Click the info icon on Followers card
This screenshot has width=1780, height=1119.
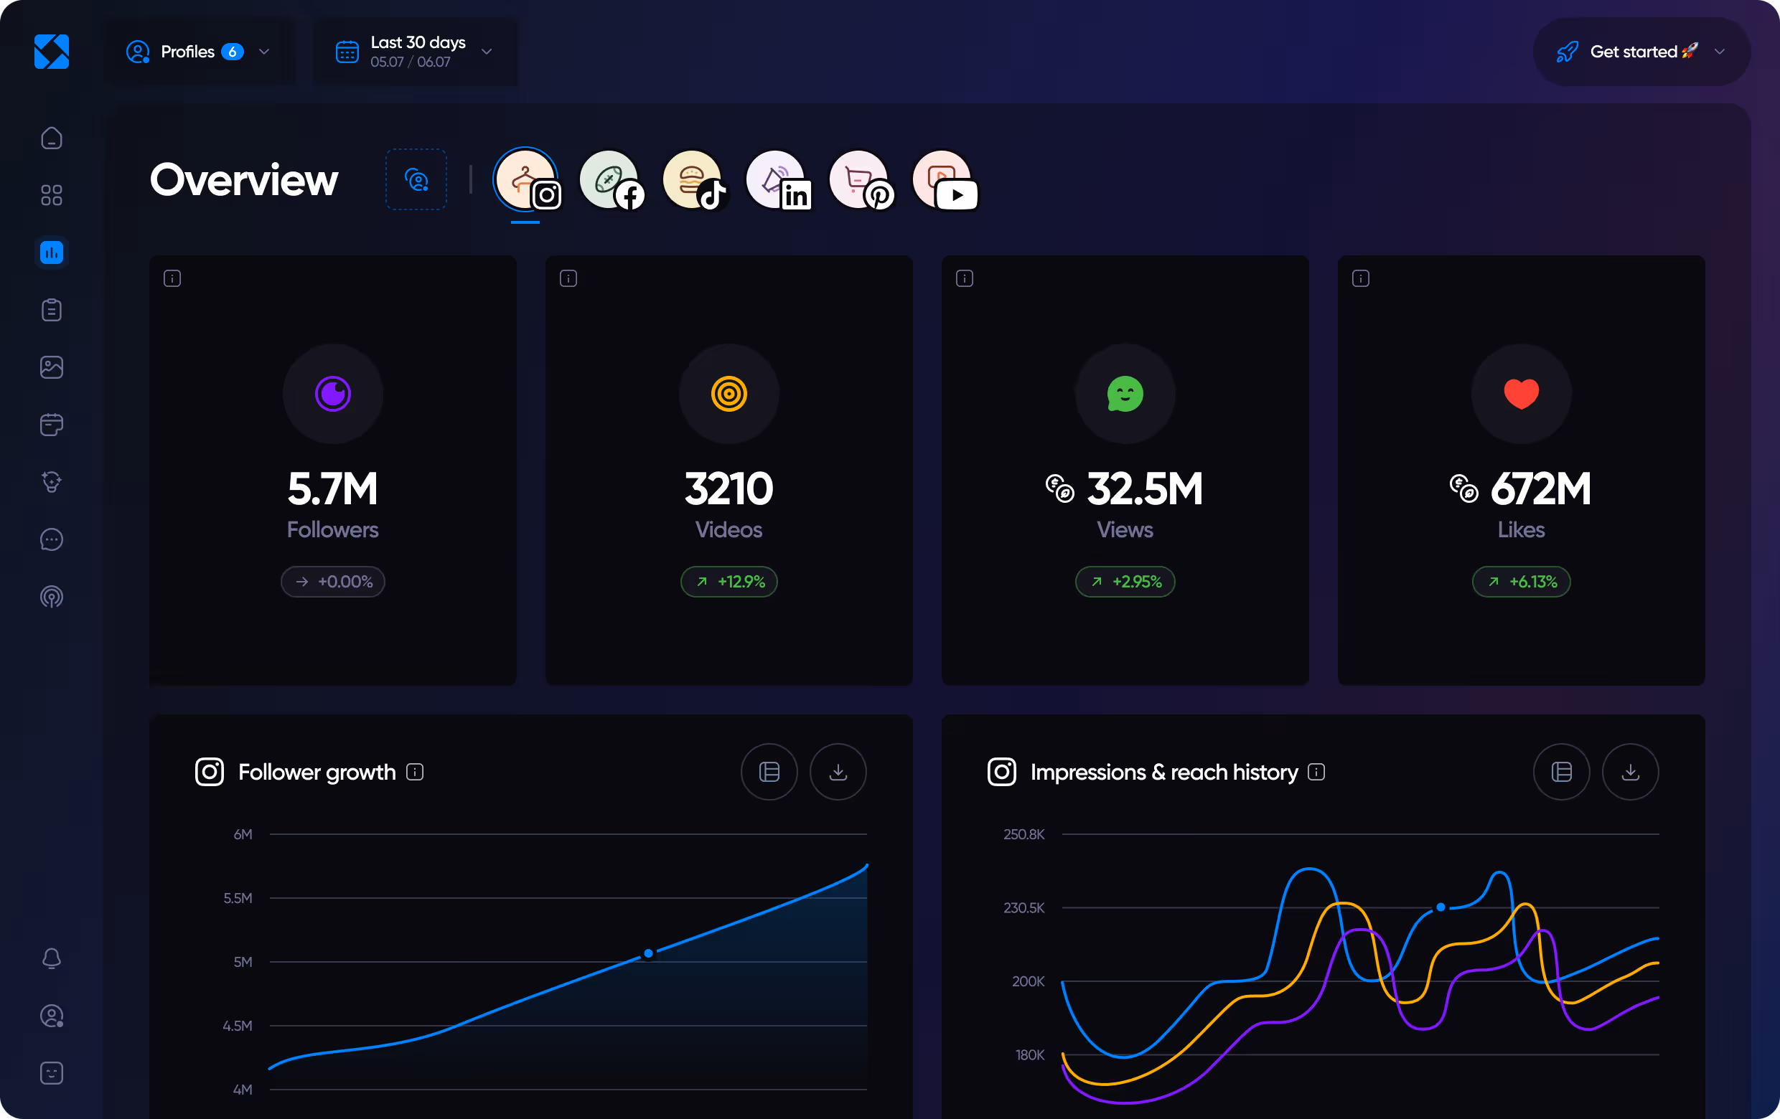point(172,278)
